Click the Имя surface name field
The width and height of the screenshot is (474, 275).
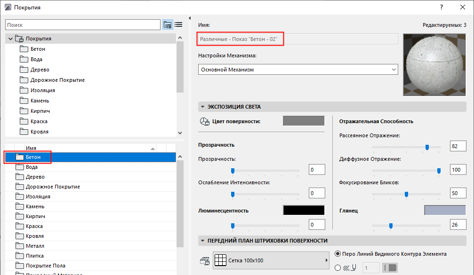[298, 39]
